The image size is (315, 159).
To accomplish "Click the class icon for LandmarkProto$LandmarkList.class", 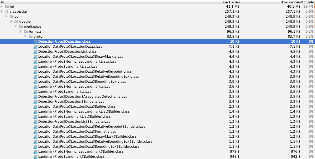I will pyautogui.click(x=35, y=66).
